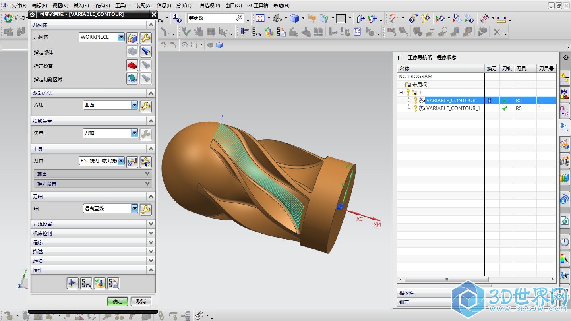The height and width of the screenshot is (321, 571).
Task: Click the 确定 button
Action: click(118, 301)
